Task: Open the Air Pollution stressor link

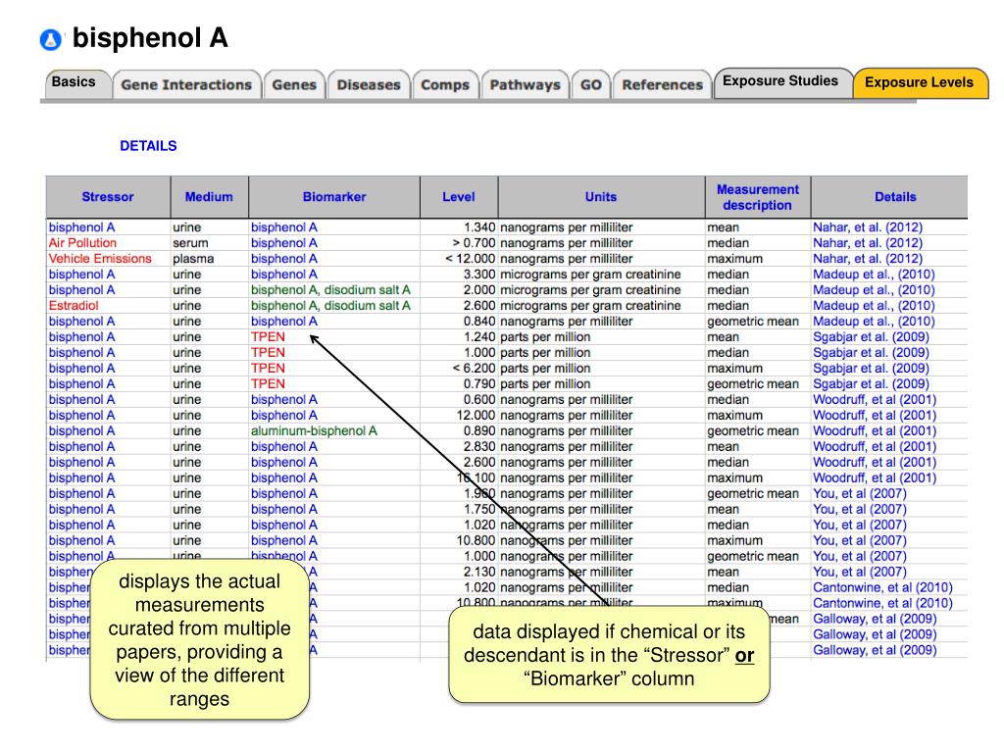Action: point(82,243)
